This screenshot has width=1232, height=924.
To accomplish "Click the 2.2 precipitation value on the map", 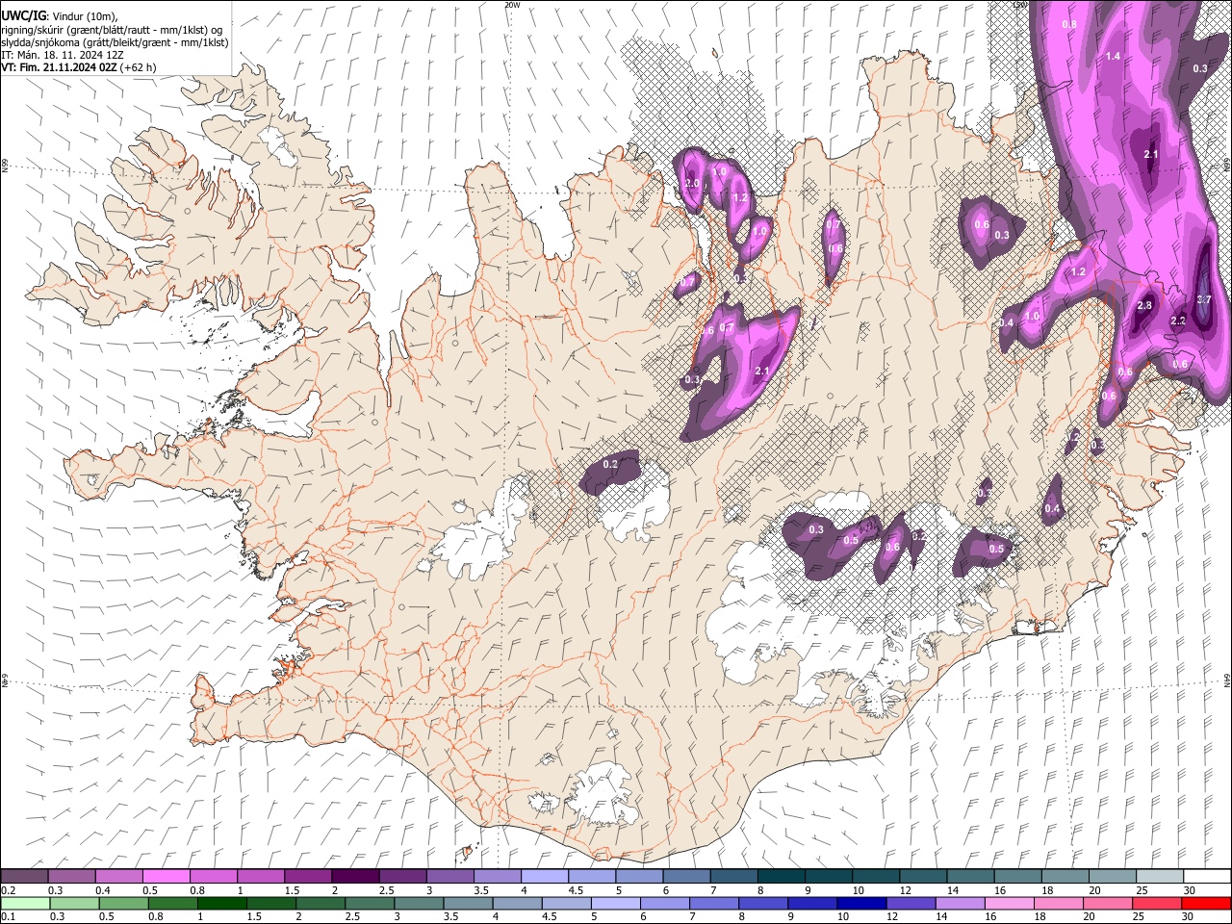I will pos(1178,321).
